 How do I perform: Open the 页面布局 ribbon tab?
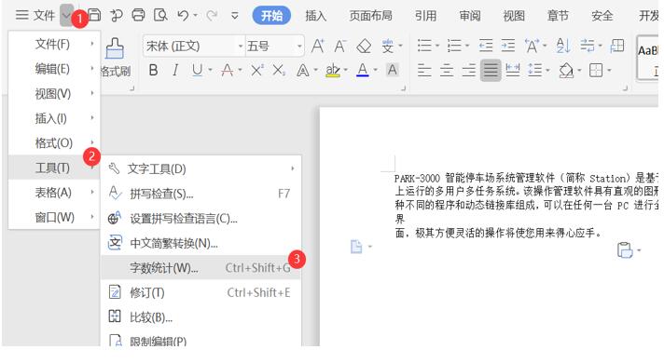click(370, 16)
